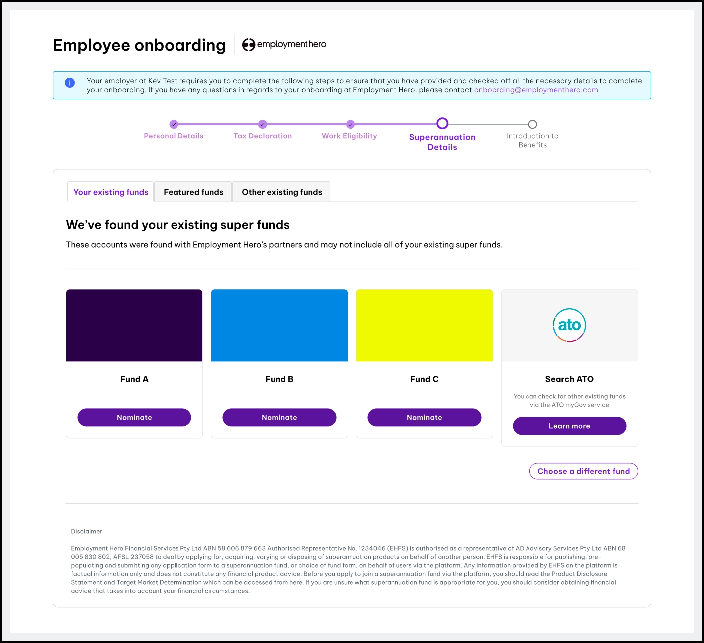704x643 pixels.
Task: Click the Employment Hero logo
Action: 284,44
